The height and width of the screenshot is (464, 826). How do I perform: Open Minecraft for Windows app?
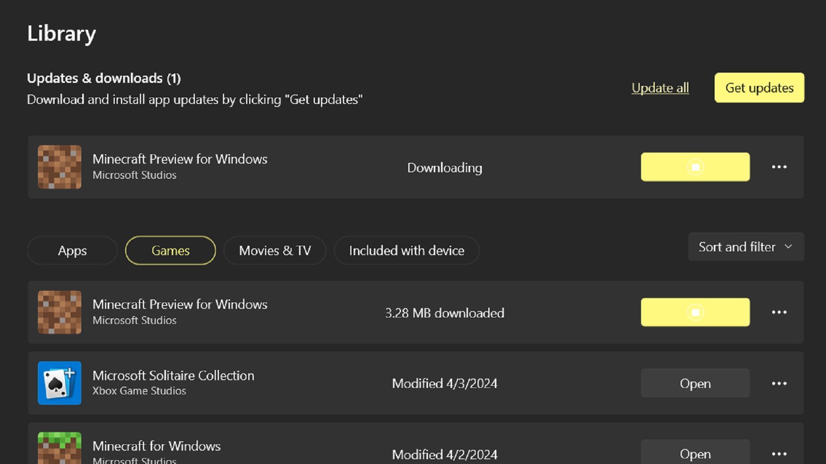[x=695, y=454]
